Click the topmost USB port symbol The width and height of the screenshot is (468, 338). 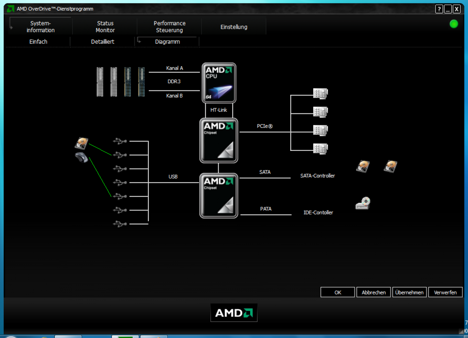(120, 141)
